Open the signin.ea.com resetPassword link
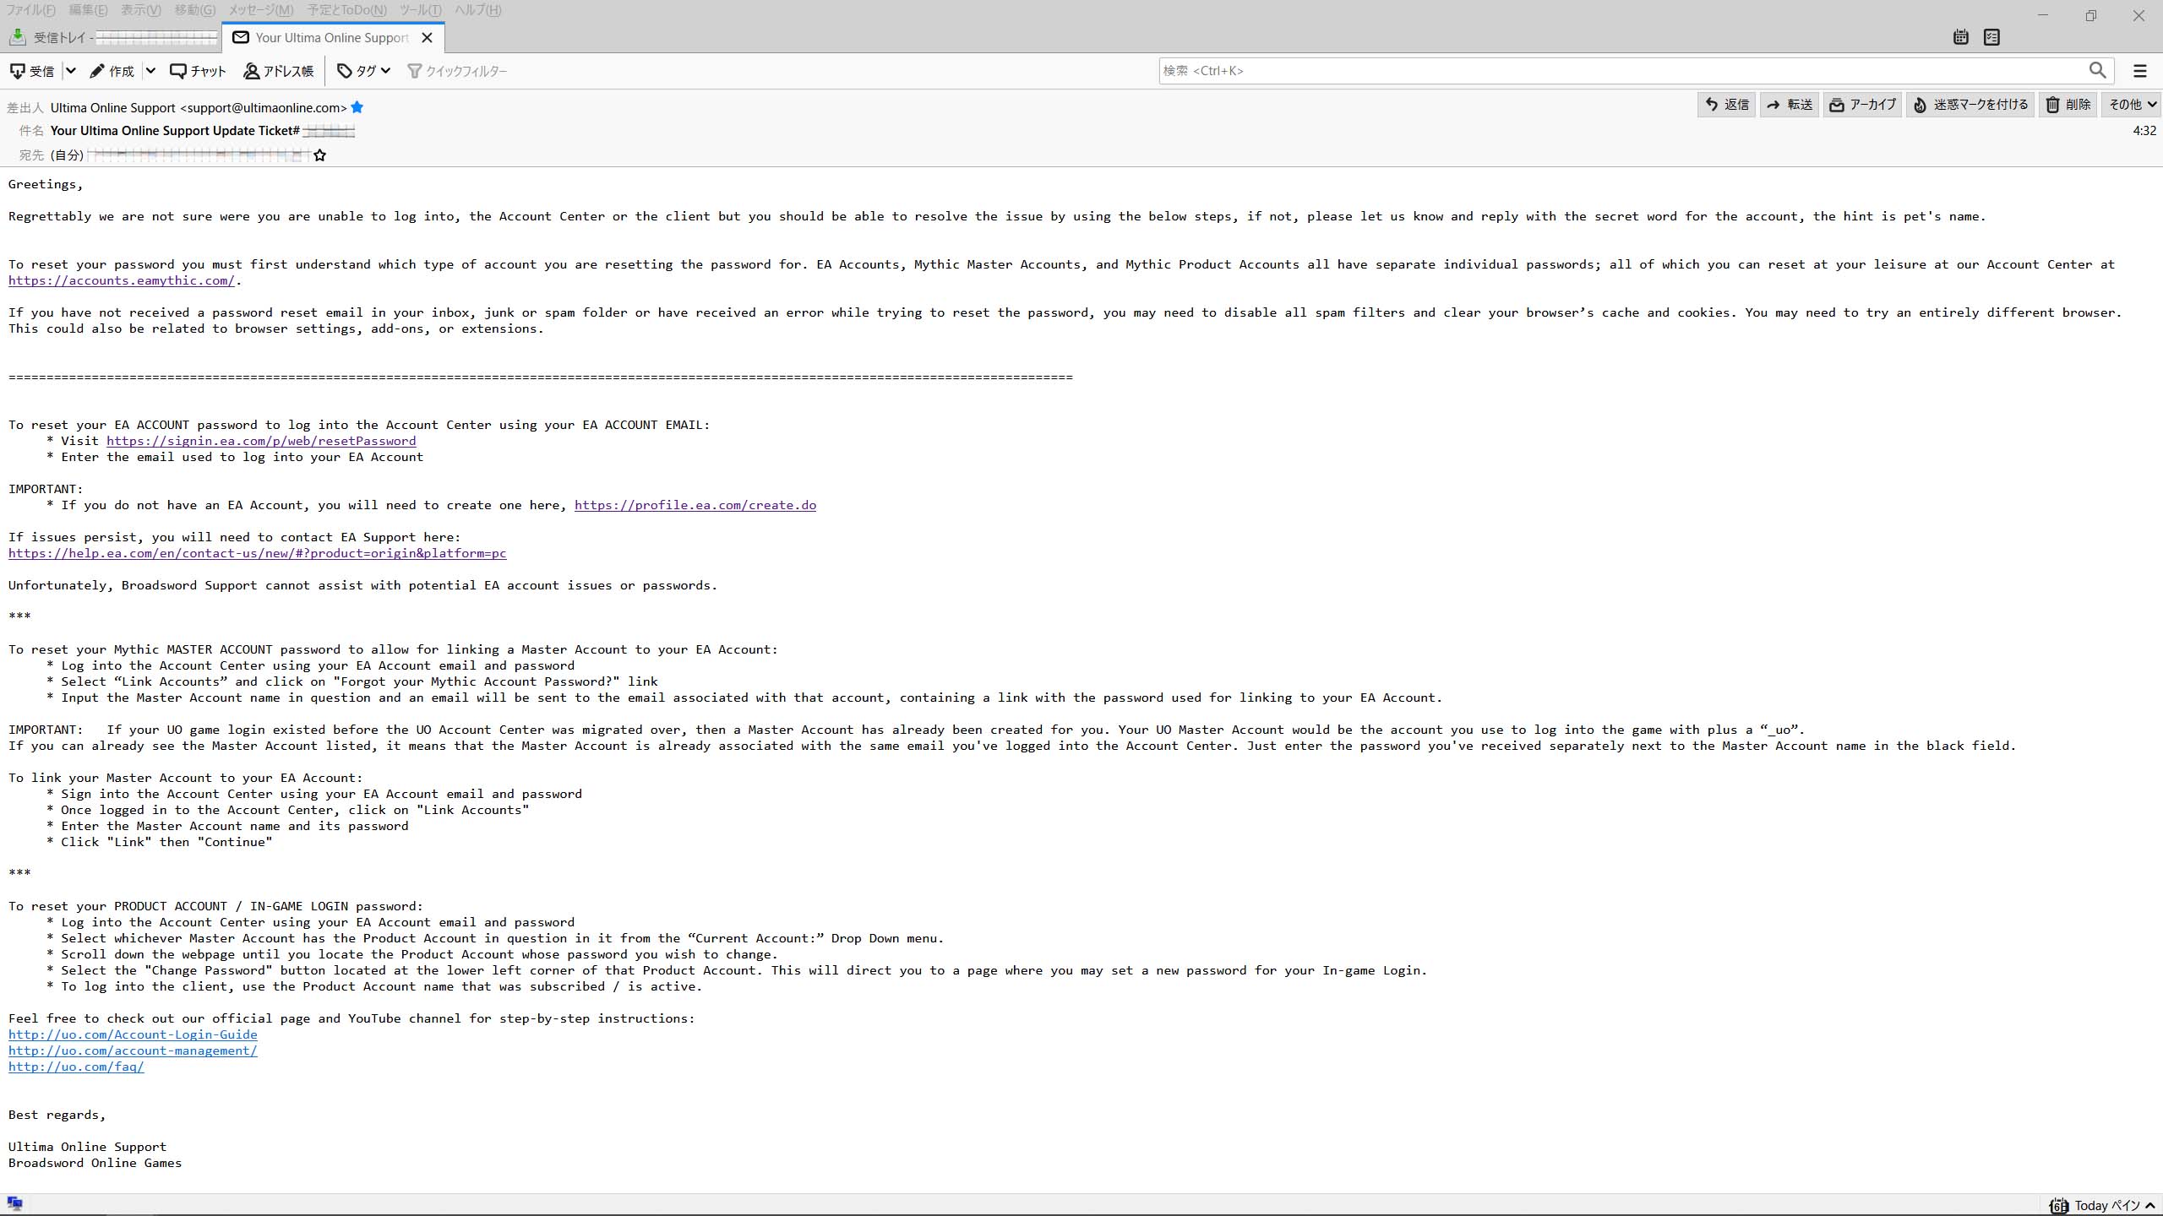The height and width of the screenshot is (1216, 2163). (x=261, y=441)
